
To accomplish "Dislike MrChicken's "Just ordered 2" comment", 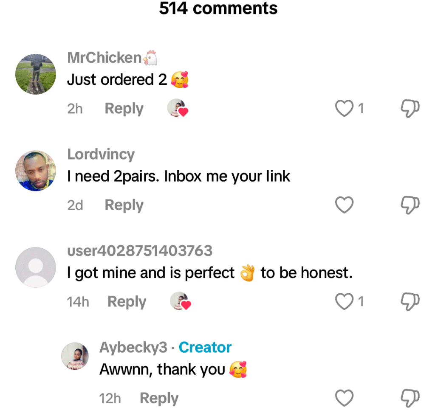I will point(410,109).
